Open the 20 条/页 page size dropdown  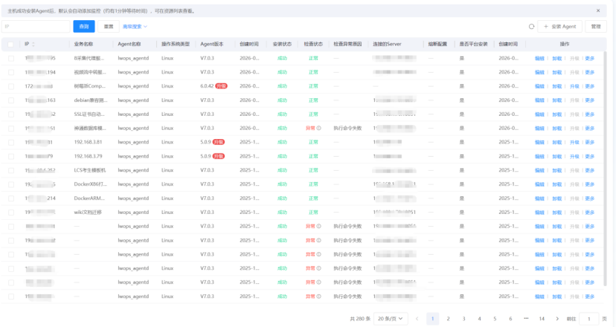tap(391, 318)
